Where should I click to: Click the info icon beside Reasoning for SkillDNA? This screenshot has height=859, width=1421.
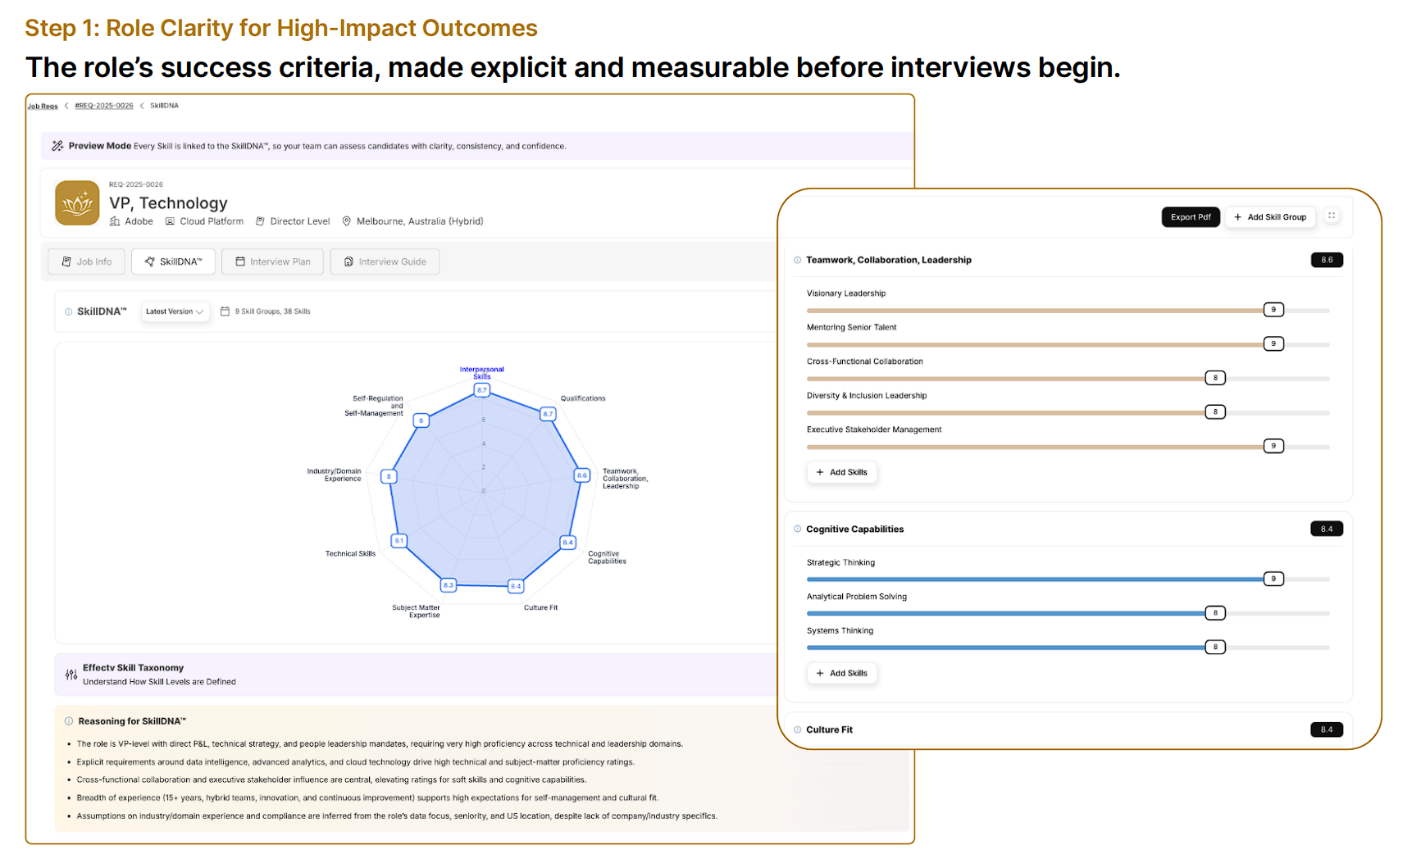pyautogui.click(x=69, y=721)
